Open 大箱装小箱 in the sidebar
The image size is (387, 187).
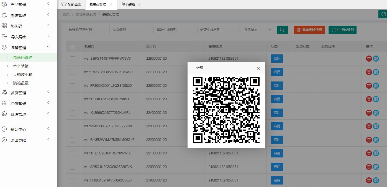23,75
